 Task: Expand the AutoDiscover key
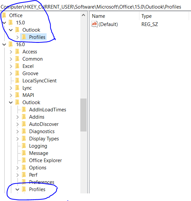click(x=18, y=124)
